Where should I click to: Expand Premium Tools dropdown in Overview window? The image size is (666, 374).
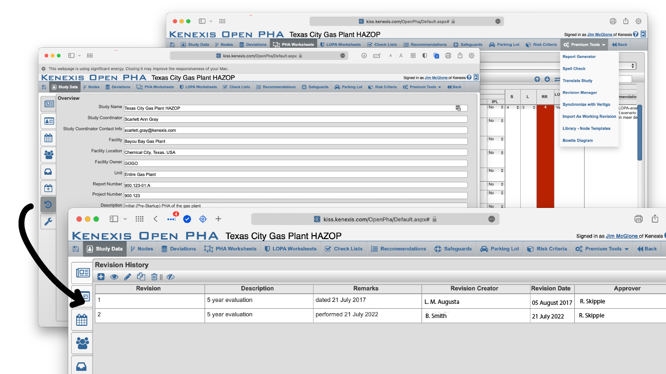pyautogui.click(x=422, y=87)
